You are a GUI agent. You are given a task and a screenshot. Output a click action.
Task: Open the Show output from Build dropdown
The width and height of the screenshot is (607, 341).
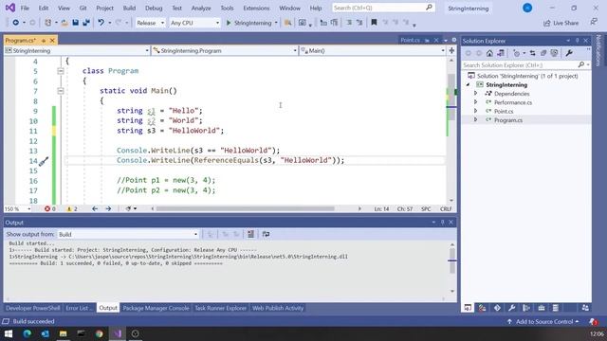click(x=128, y=234)
